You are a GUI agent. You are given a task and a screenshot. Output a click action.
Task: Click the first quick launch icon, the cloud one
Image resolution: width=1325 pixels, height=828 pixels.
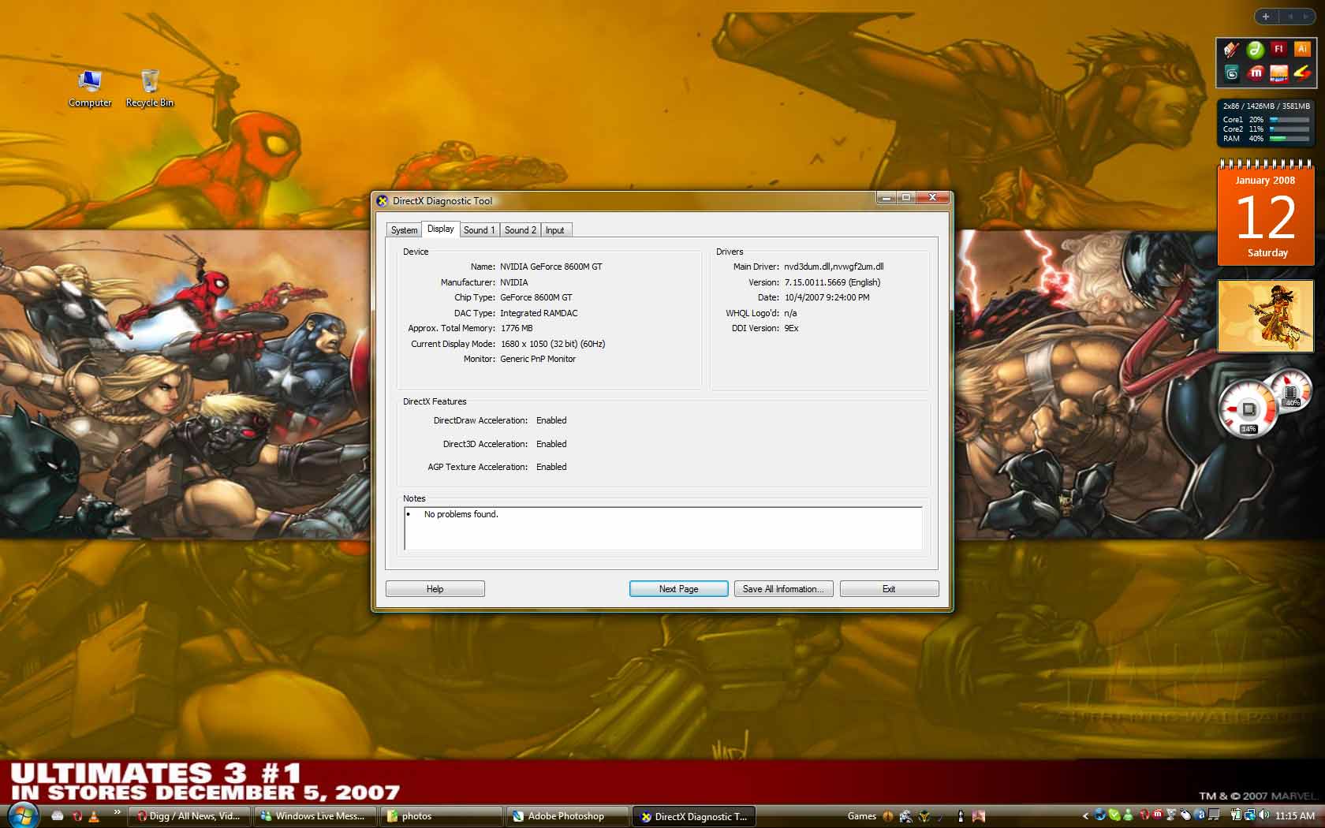click(x=58, y=816)
